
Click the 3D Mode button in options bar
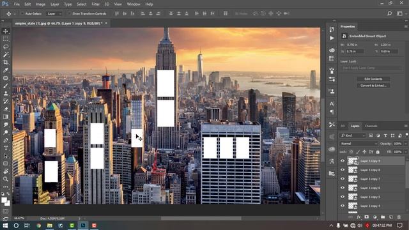pyautogui.click(x=241, y=13)
